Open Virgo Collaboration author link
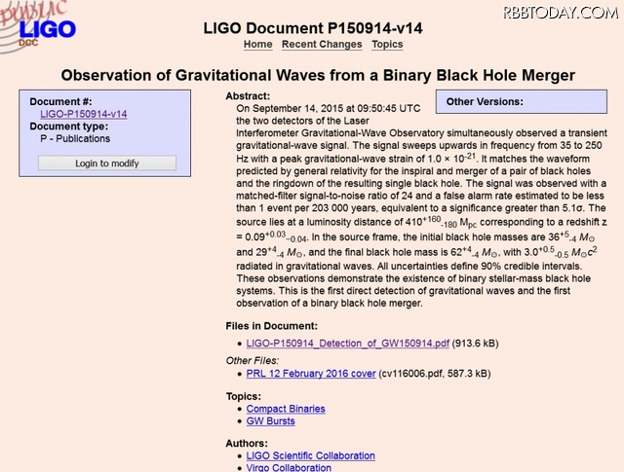 click(x=289, y=468)
